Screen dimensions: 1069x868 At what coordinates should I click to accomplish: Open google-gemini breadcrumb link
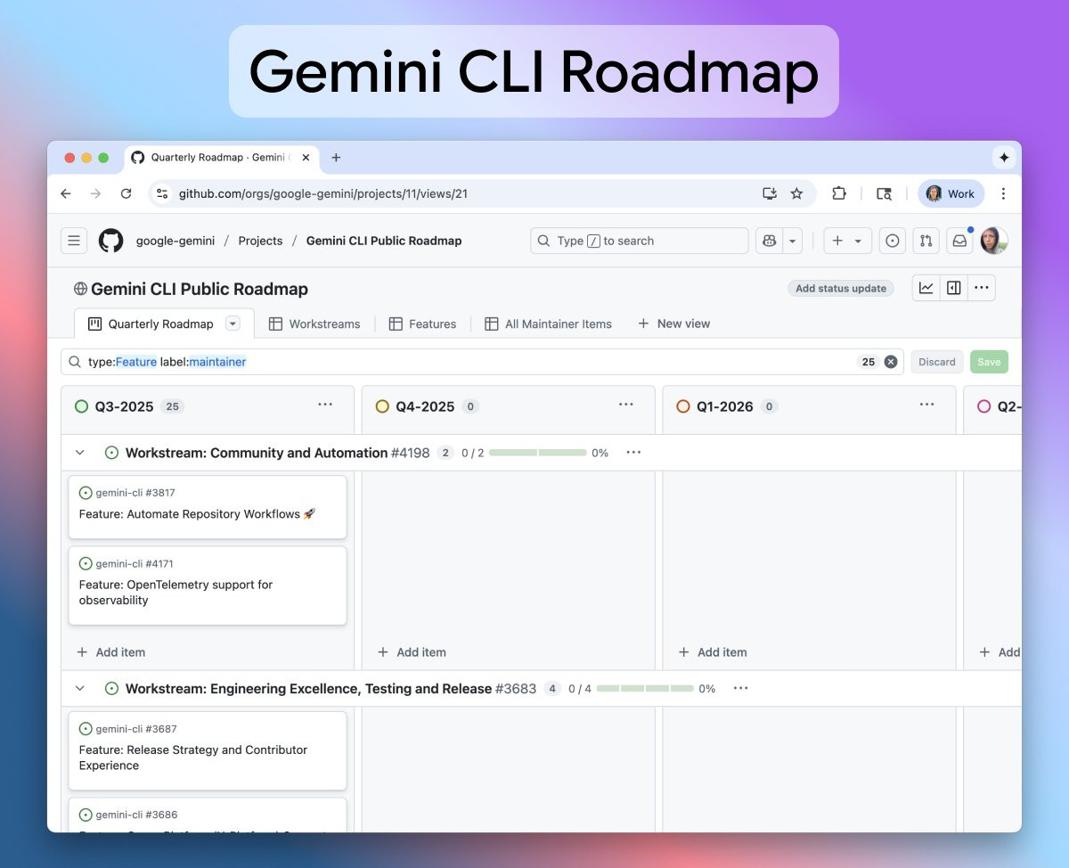175,241
